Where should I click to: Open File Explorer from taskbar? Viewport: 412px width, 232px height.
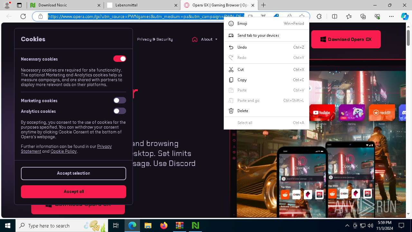click(x=148, y=226)
